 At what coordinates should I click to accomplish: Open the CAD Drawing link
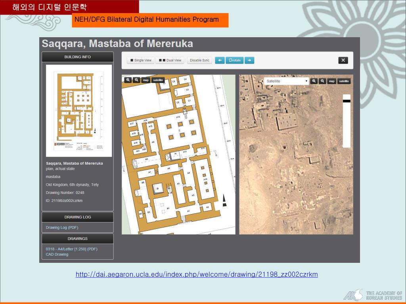57,255
